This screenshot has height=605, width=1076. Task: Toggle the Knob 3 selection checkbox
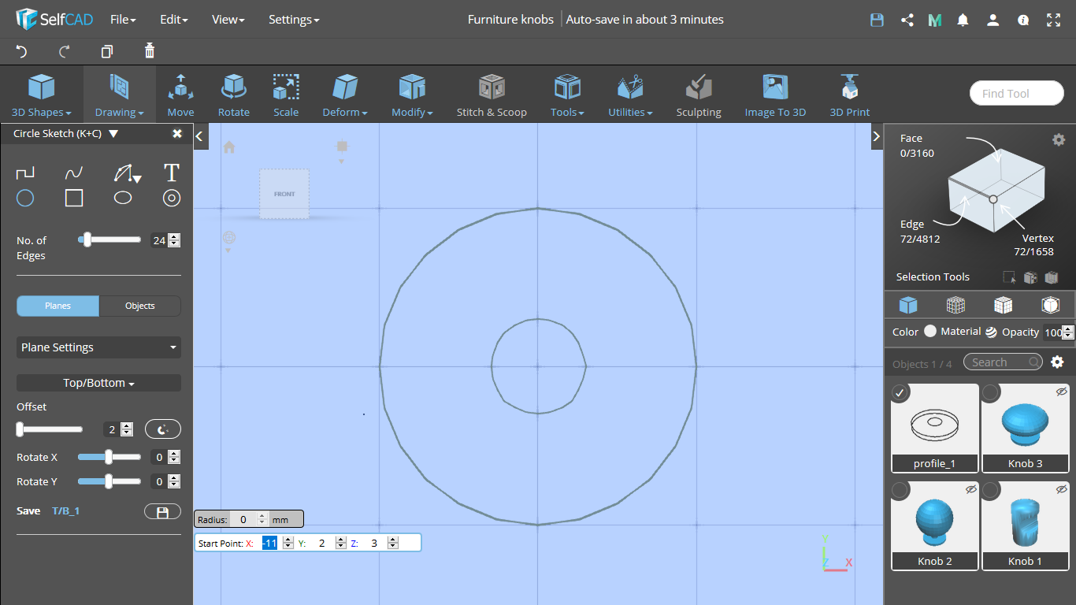(x=991, y=392)
